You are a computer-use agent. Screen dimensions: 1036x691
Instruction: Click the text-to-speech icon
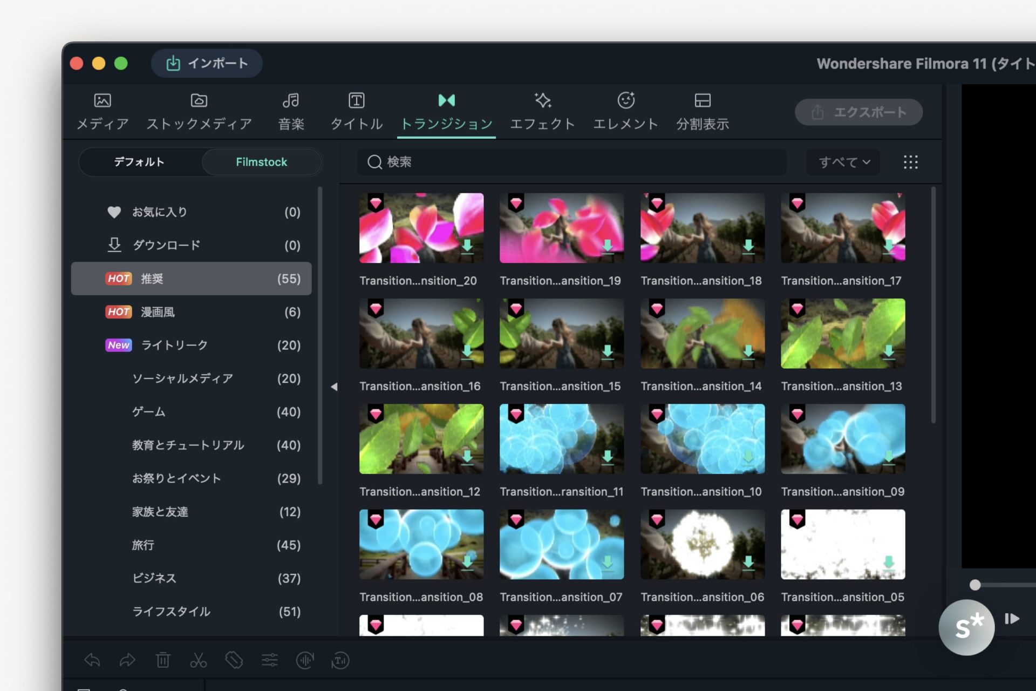pyautogui.click(x=340, y=660)
